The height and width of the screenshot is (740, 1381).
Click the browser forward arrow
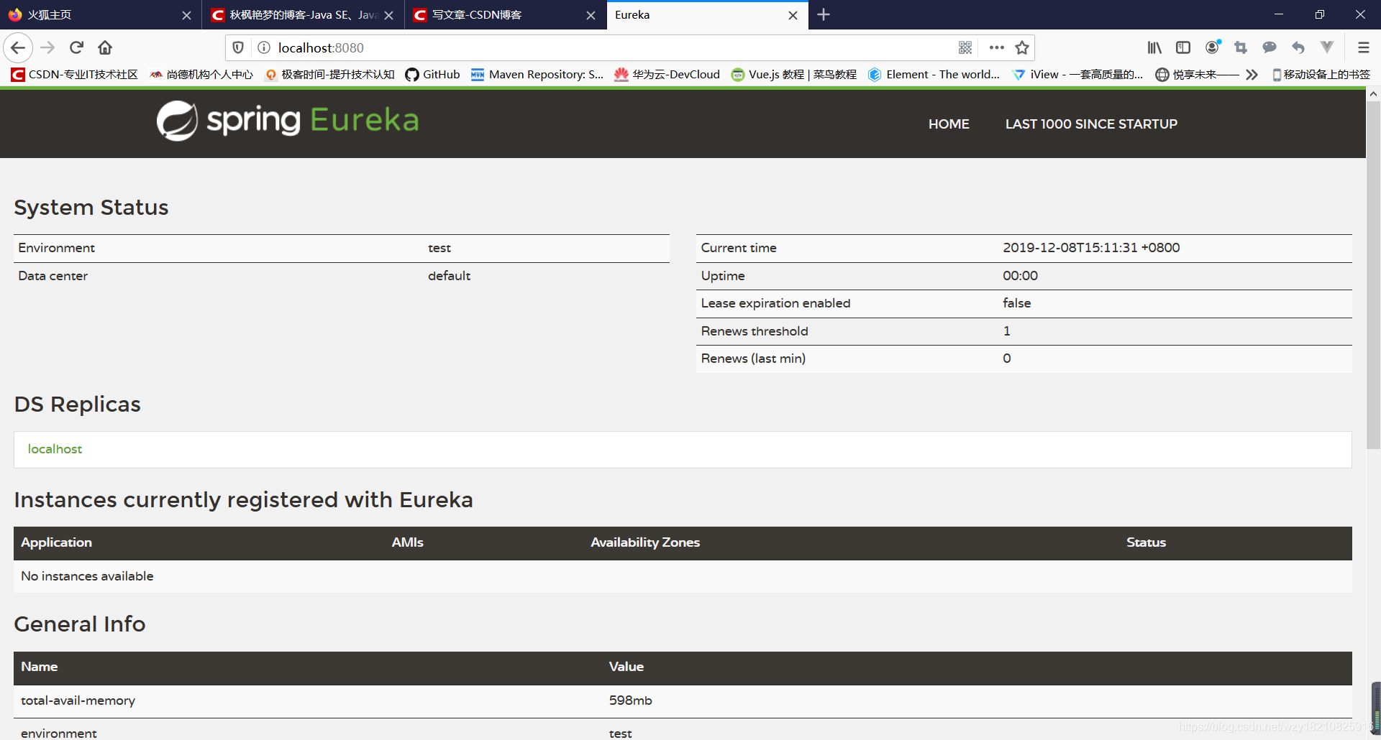[x=47, y=48]
